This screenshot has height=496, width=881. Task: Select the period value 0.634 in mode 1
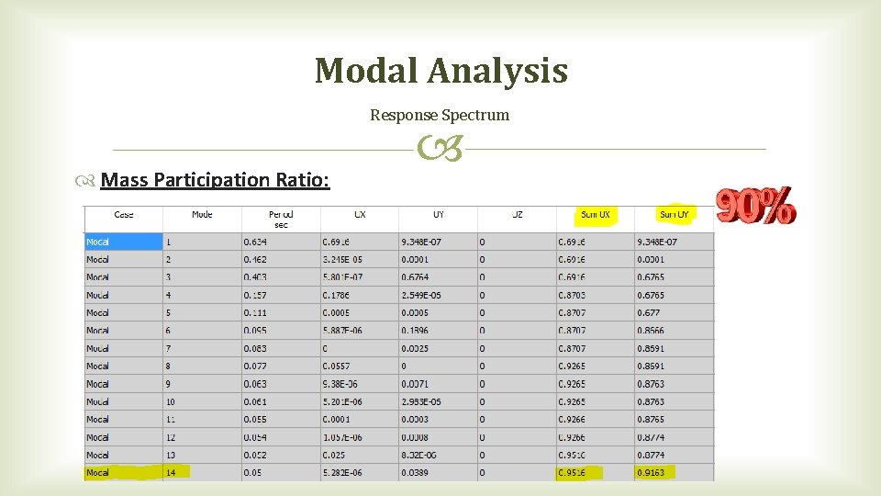pyautogui.click(x=255, y=242)
